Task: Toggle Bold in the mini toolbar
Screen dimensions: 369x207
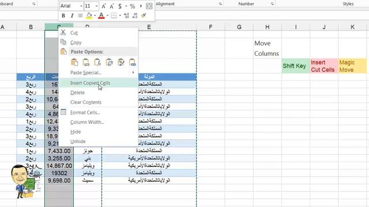Action: (x=63, y=16)
